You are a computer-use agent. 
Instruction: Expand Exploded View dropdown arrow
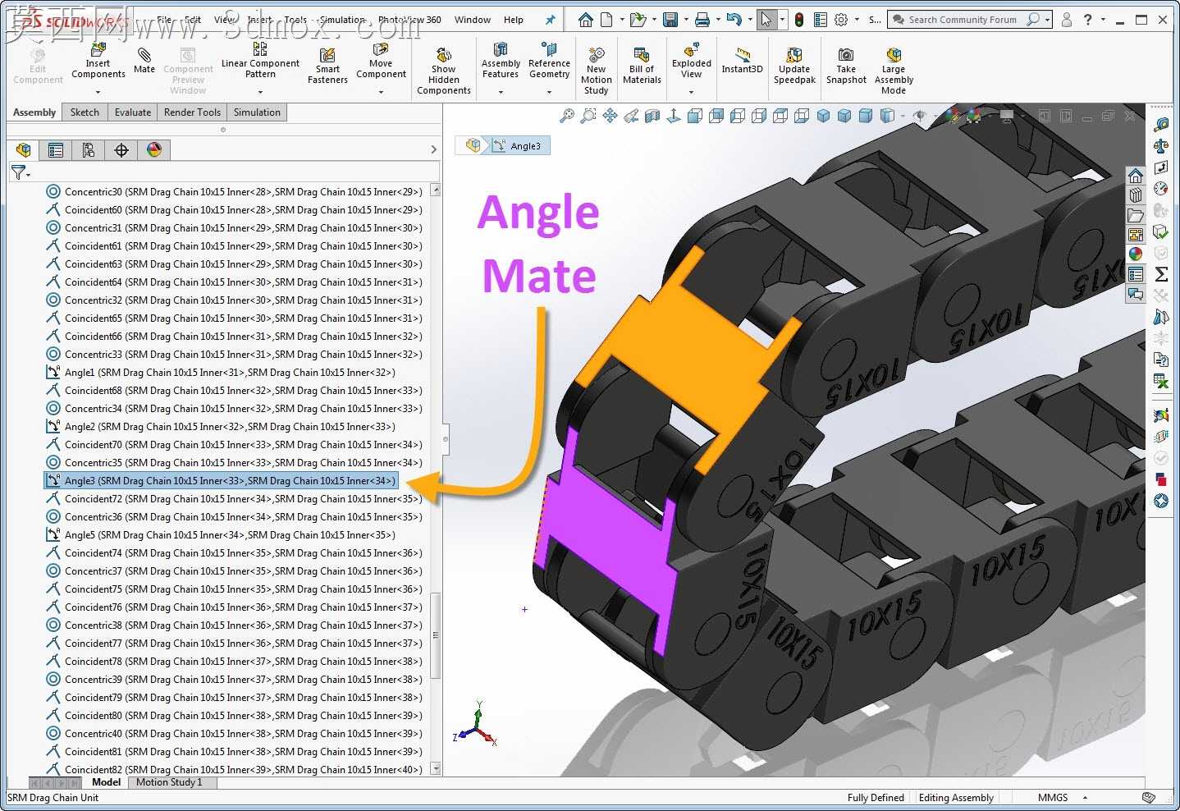click(692, 92)
